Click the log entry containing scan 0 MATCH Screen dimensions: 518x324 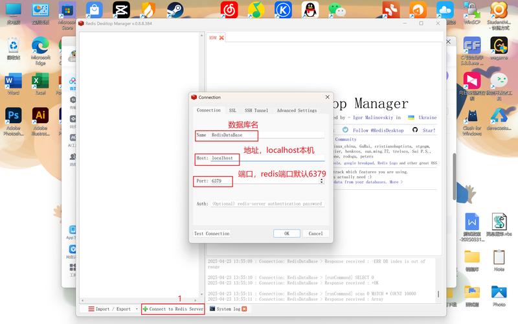point(312,294)
